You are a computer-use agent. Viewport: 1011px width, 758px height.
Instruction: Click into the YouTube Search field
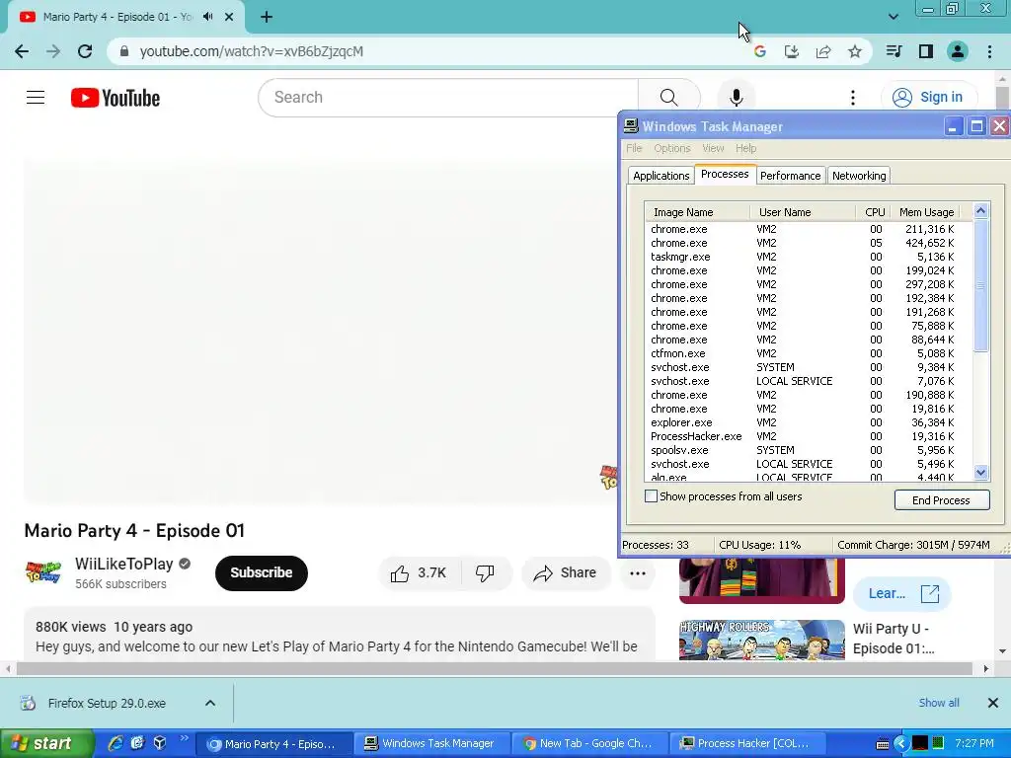pos(448,98)
